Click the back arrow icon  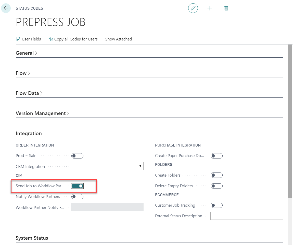tap(6, 8)
